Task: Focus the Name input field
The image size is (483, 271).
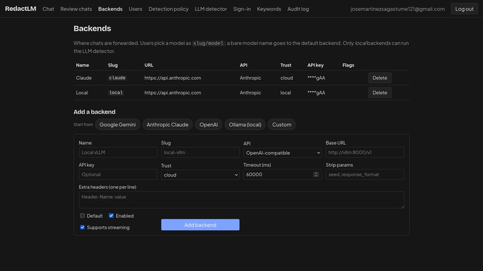Action: pos(118,153)
